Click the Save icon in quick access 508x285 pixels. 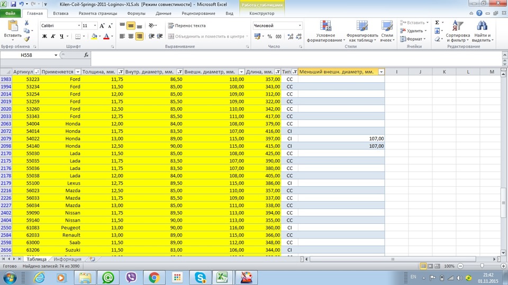coord(13,4)
